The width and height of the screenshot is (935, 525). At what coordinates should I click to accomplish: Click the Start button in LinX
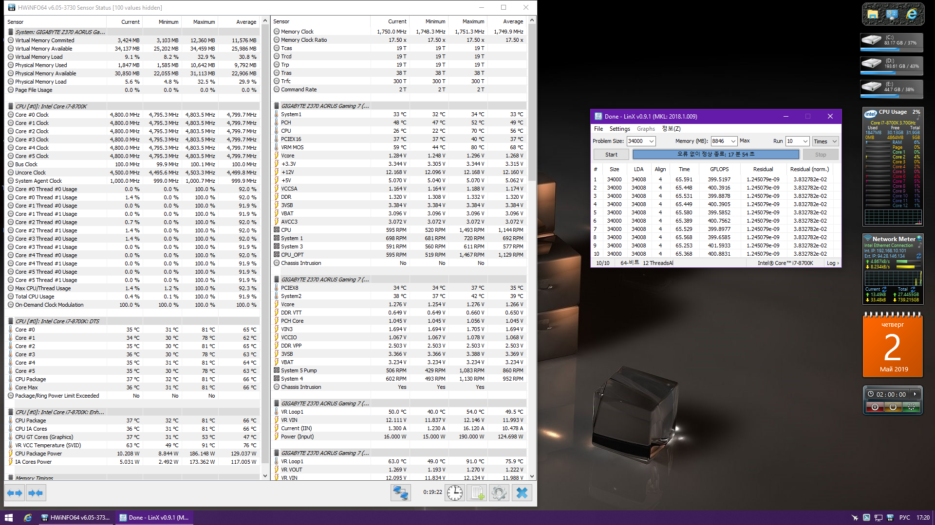pos(611,155)
